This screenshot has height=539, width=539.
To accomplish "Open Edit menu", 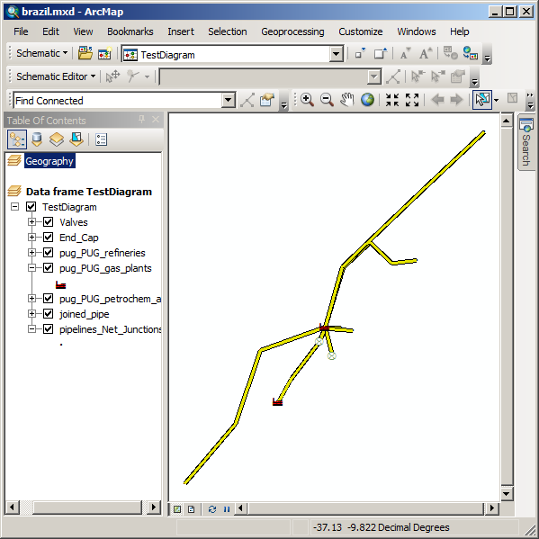I will (50, 31).
